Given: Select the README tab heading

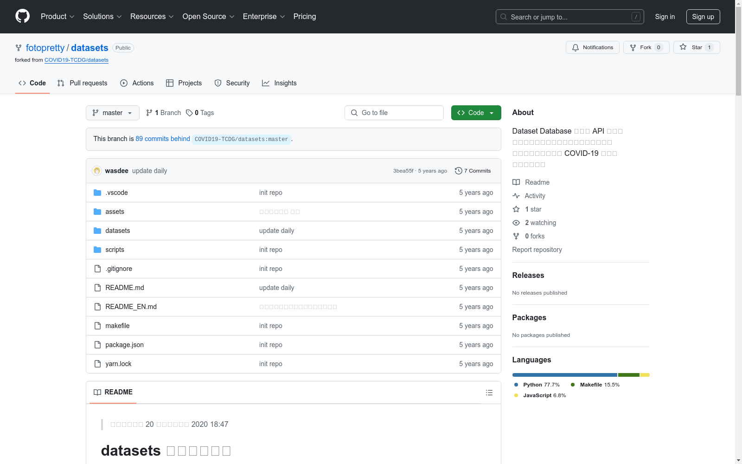Looking at the screenshot, I should 113,393.
